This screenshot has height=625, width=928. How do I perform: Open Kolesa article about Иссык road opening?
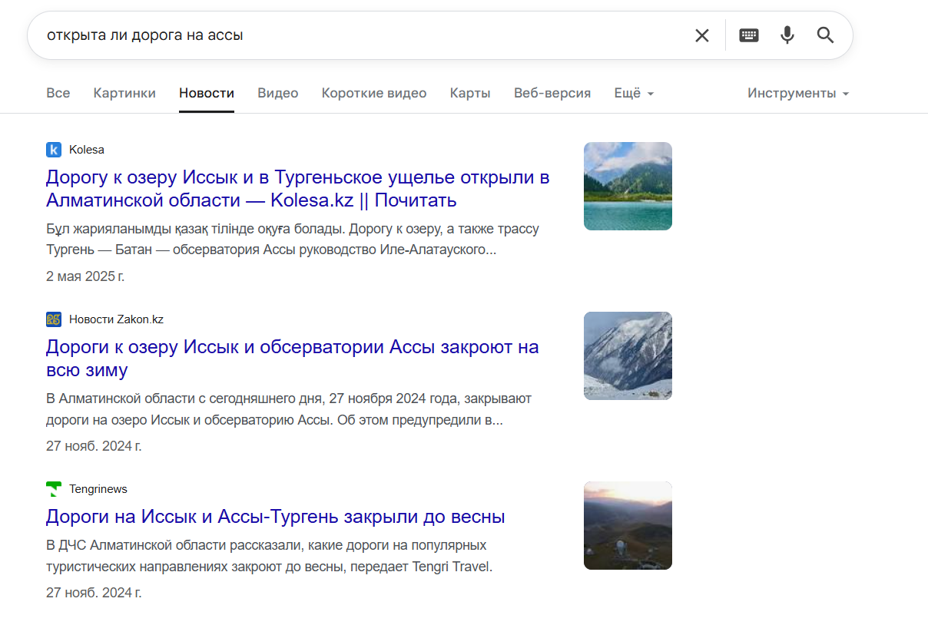(298, 189)
